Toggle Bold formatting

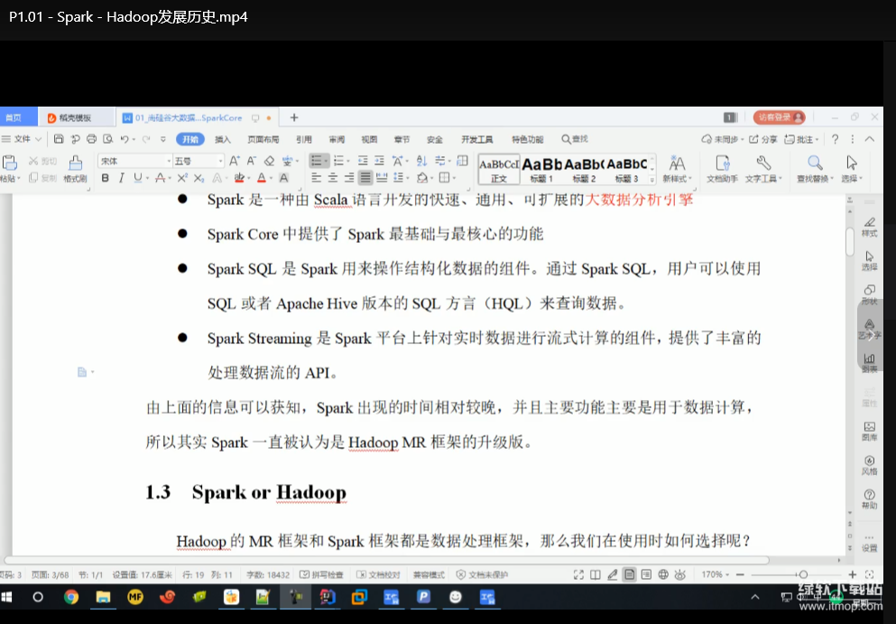coord(106,178)
